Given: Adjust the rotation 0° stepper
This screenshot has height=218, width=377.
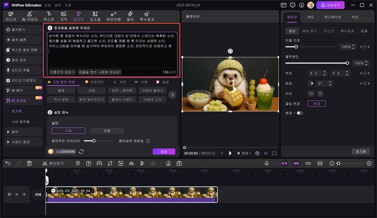Looking at the screenshot, I should tap(330, 83).
